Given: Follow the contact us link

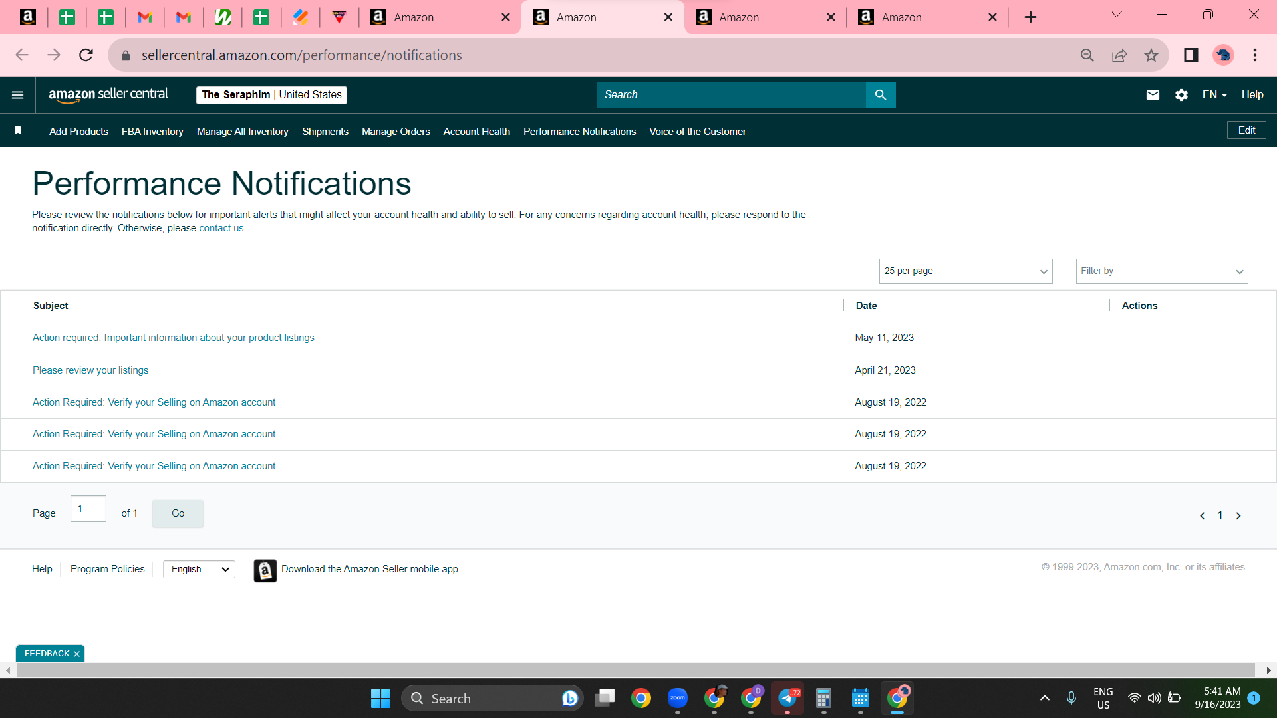Looking at the screenshot, I should click(221, 228).
